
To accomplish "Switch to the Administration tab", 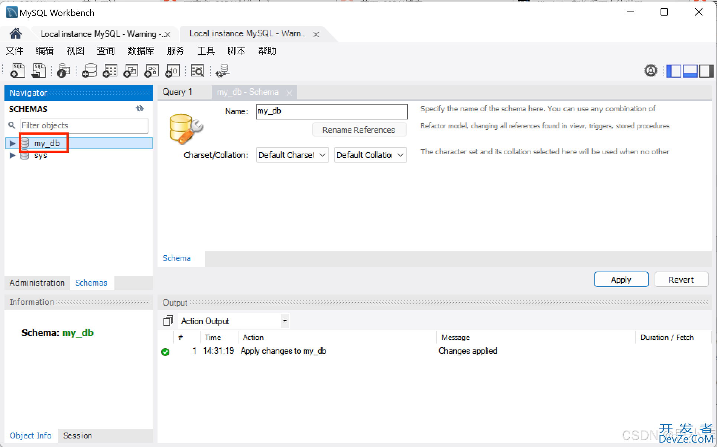I will pos(37,283).
